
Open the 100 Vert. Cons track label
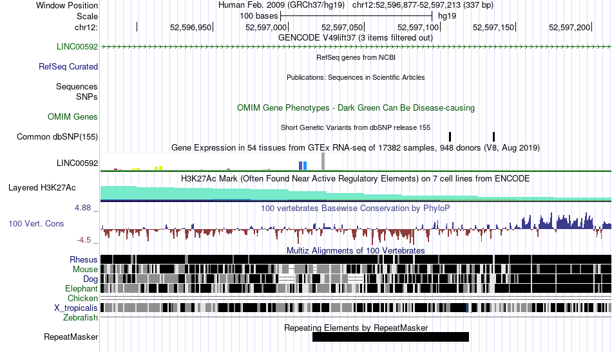point(36,224)
